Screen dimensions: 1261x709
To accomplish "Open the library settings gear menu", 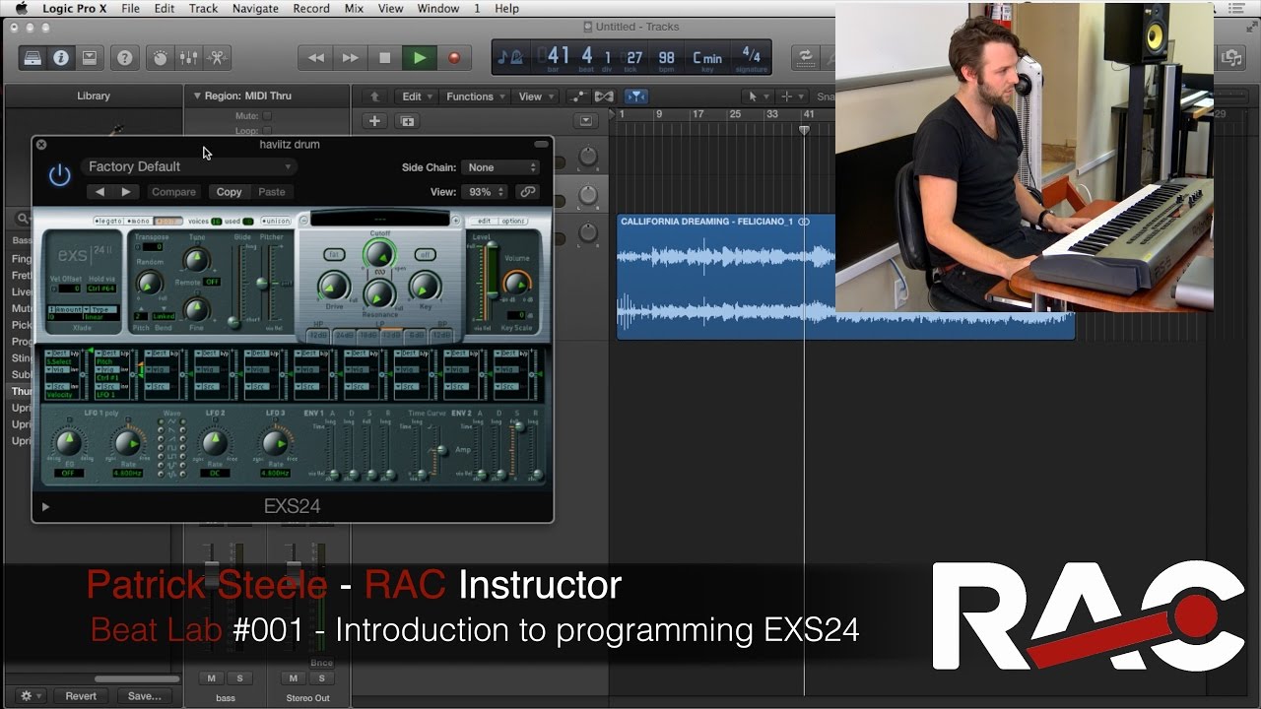I will (32, 696).
